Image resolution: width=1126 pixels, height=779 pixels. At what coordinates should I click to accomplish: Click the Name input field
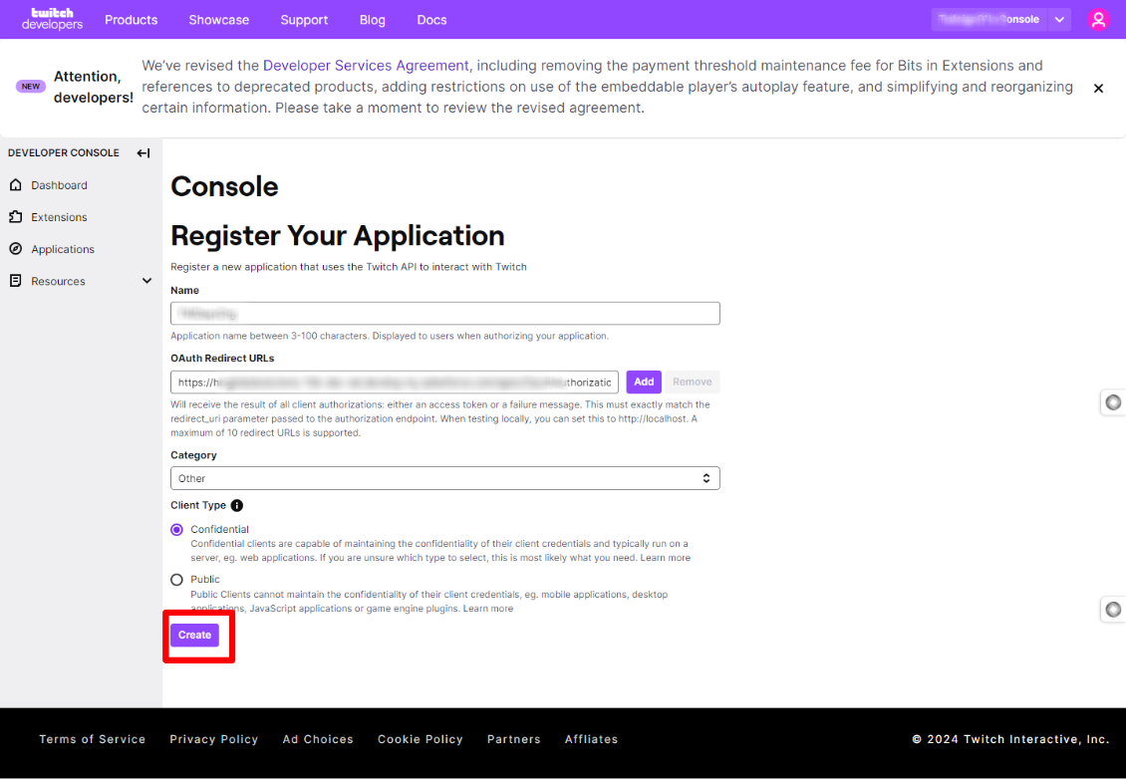pyautogui.click(x=444, y=314)
